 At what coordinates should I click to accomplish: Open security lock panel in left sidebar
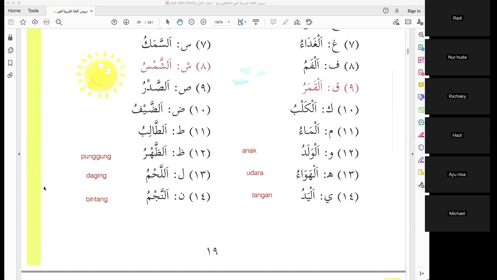click(10, 38)
